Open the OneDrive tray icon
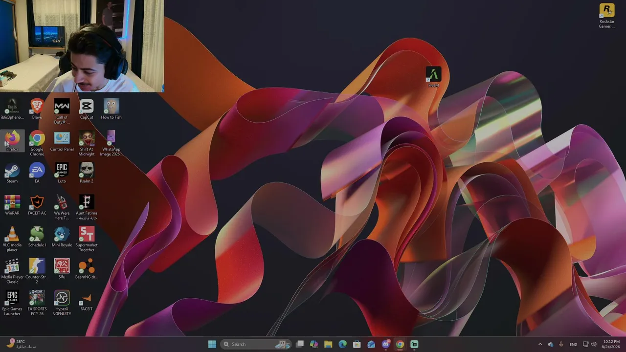 [551, 344]
